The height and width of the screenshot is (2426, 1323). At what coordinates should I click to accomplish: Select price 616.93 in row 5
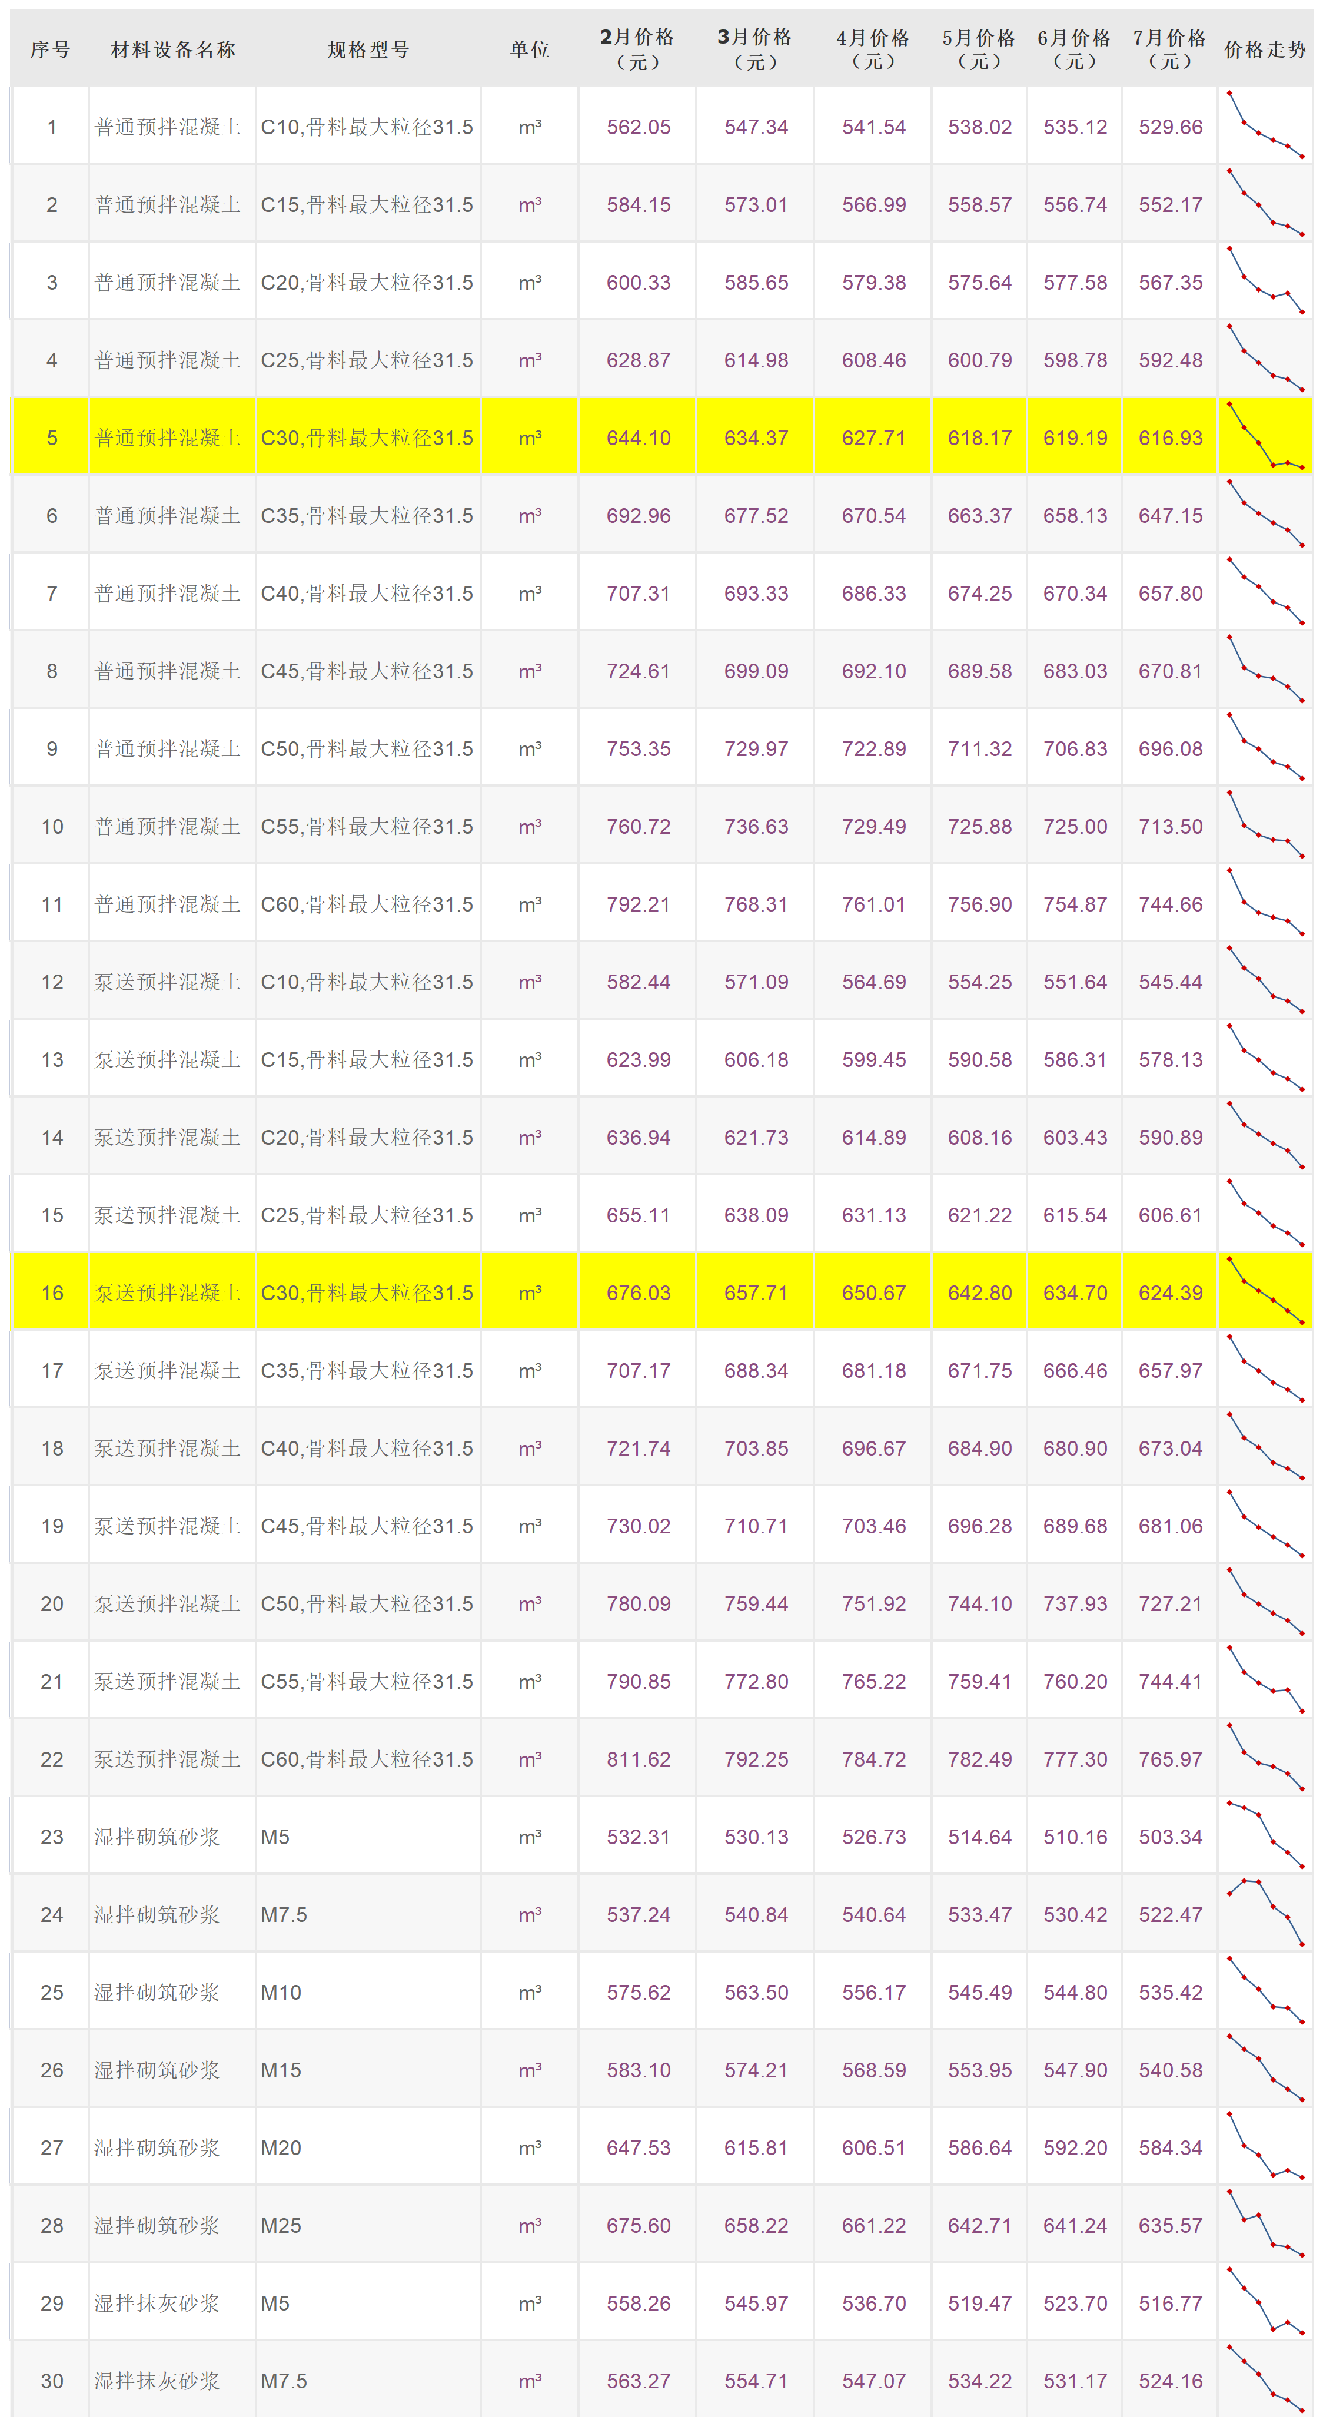click(1171, 438)
